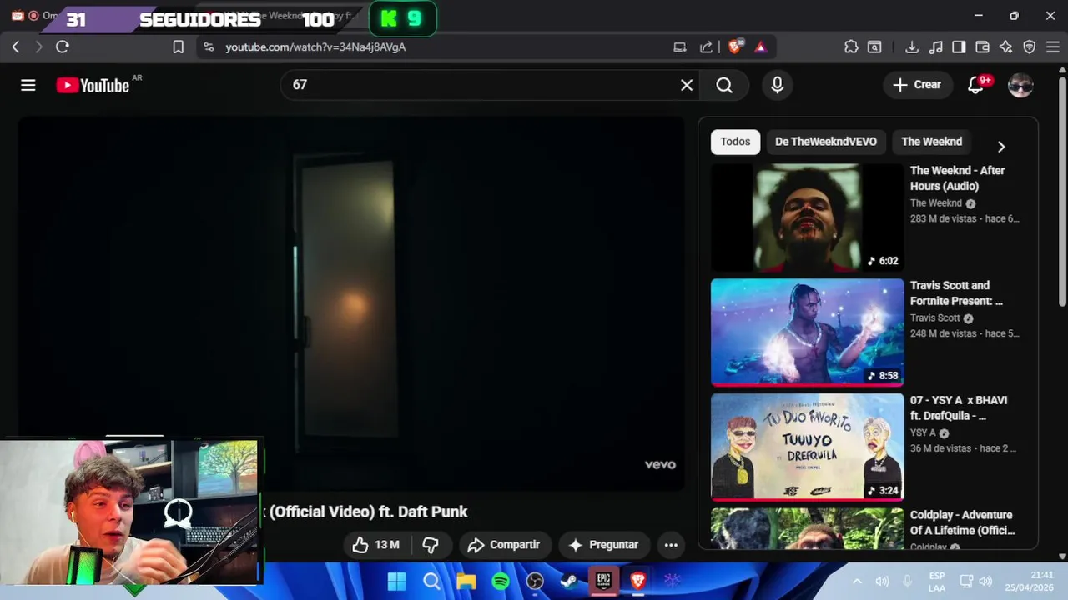The width and height of the screenshot is (1068, 600).
Task: Go to the YouTube home logo
Action: (93, 85)
